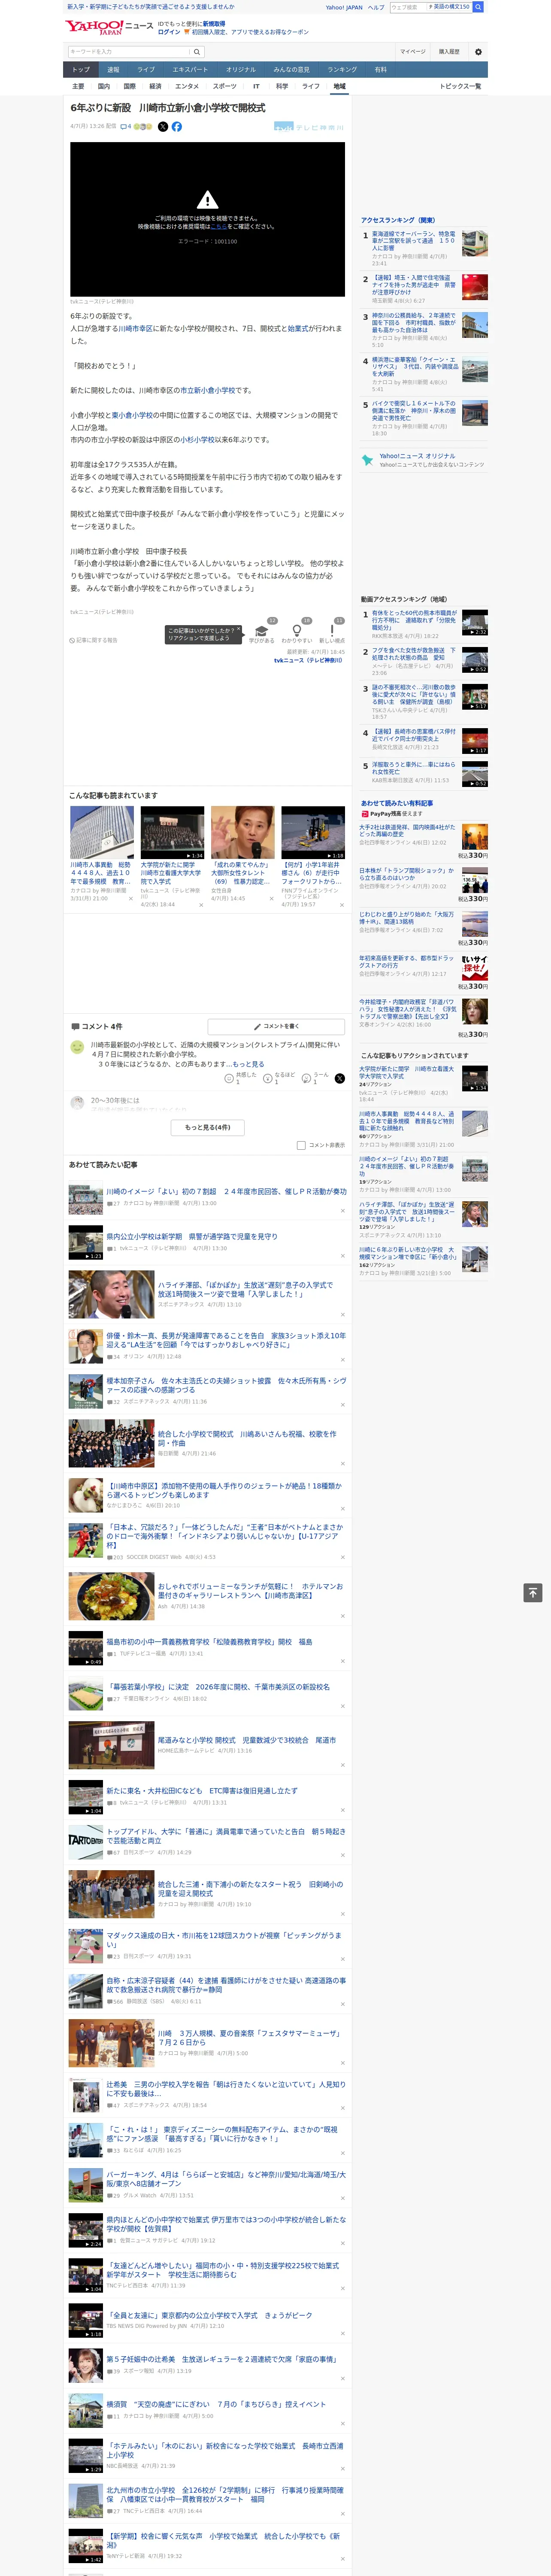Focus the keyword search input field

pyautogui.click(x=129, y=52)
